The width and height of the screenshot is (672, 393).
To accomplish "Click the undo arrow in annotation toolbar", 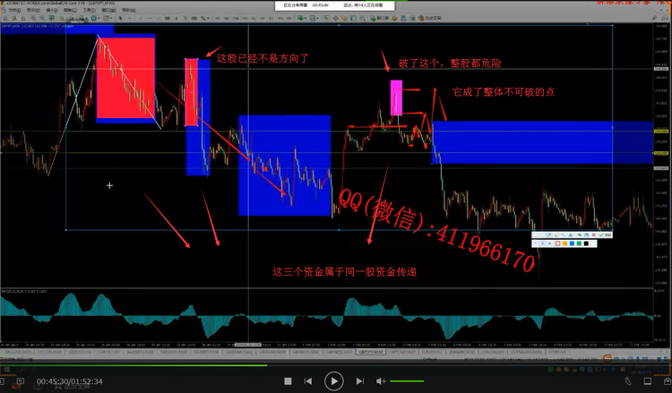I will pyautogui.click(x=580, y=235).
